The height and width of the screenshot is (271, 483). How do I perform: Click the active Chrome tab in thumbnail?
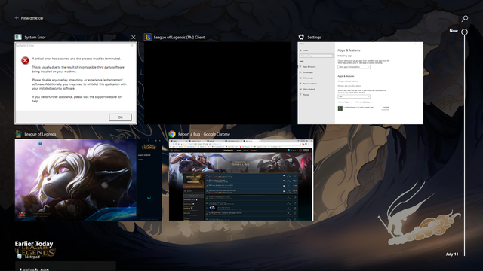[251, 141]
